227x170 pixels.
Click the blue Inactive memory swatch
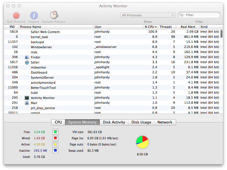(55, 150)
